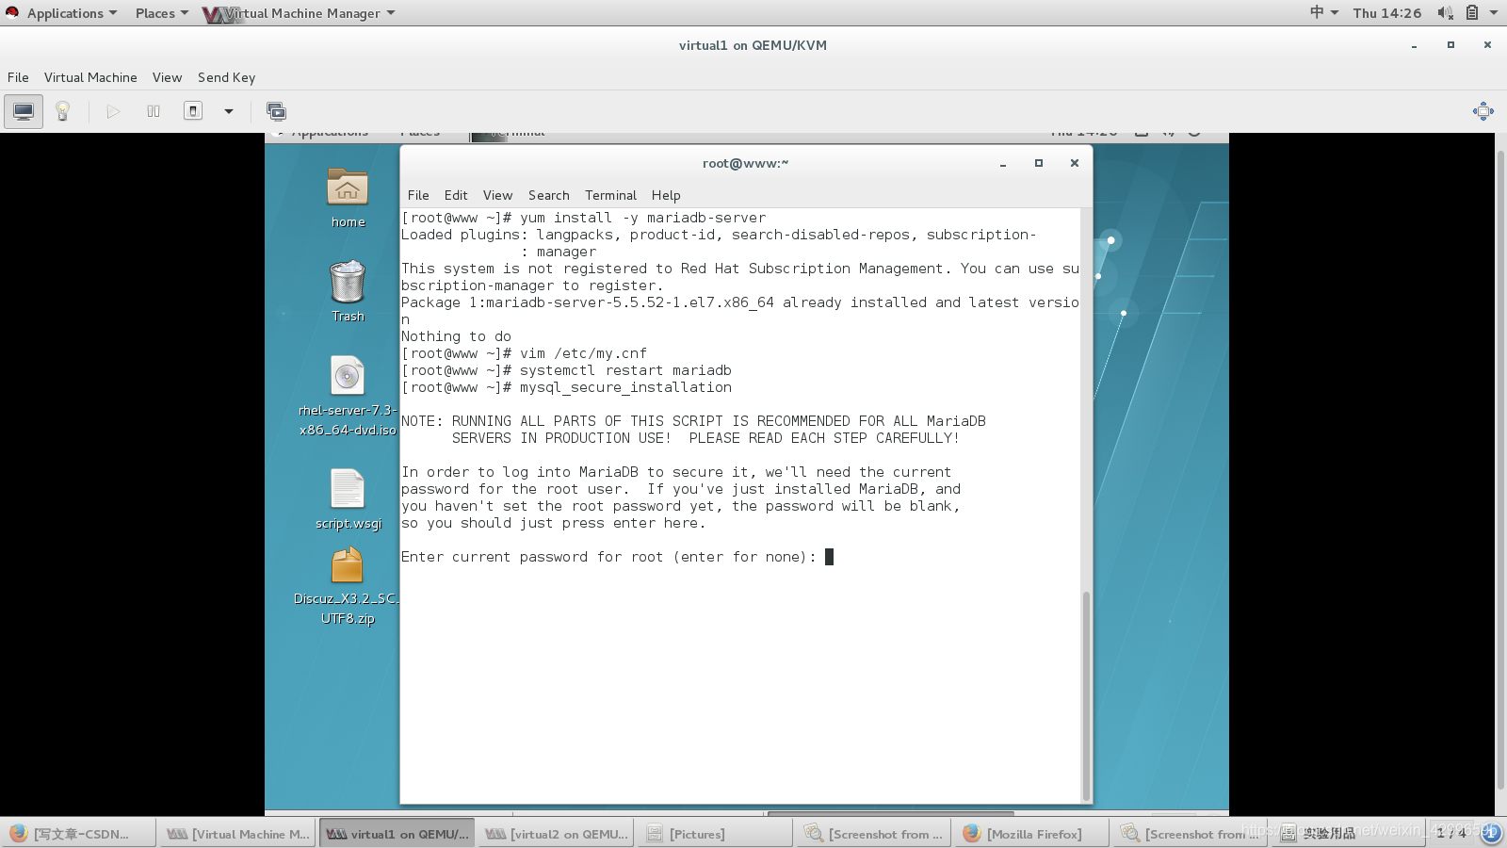Click 'vim /etc/my.cnf' command line
Image resolution: width=1507 pixels, height=848 pixels.
[524, 353]
